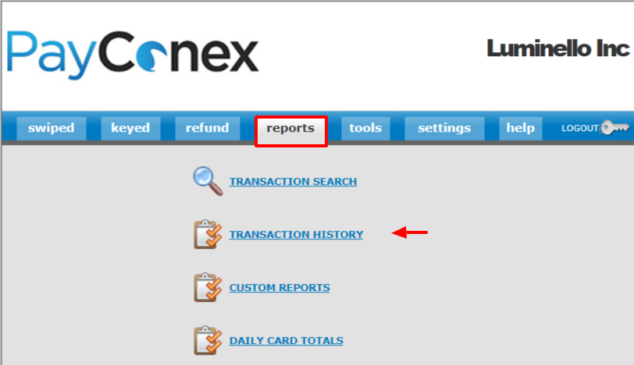Viewport: 634px width, 365px height.
Task: Open the Transaction Search link
Action: click(x=293, y=182)
